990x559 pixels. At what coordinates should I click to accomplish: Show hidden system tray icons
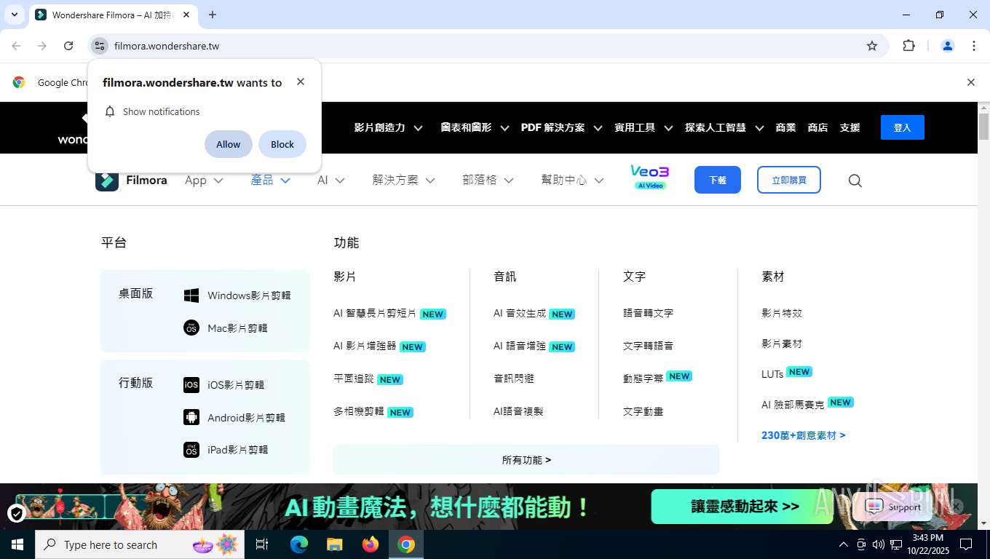(x=844, y=544)
